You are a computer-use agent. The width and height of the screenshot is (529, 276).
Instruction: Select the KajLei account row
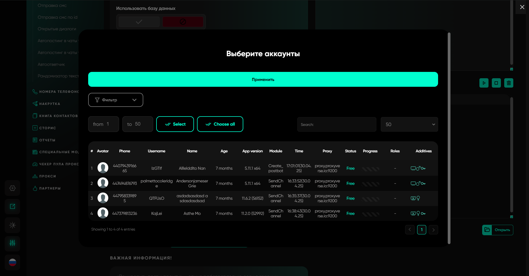click(x=156, y=213)
